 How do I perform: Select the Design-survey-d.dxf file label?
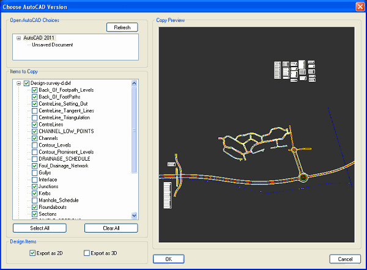pyautogui.click(x=51, y=83)
